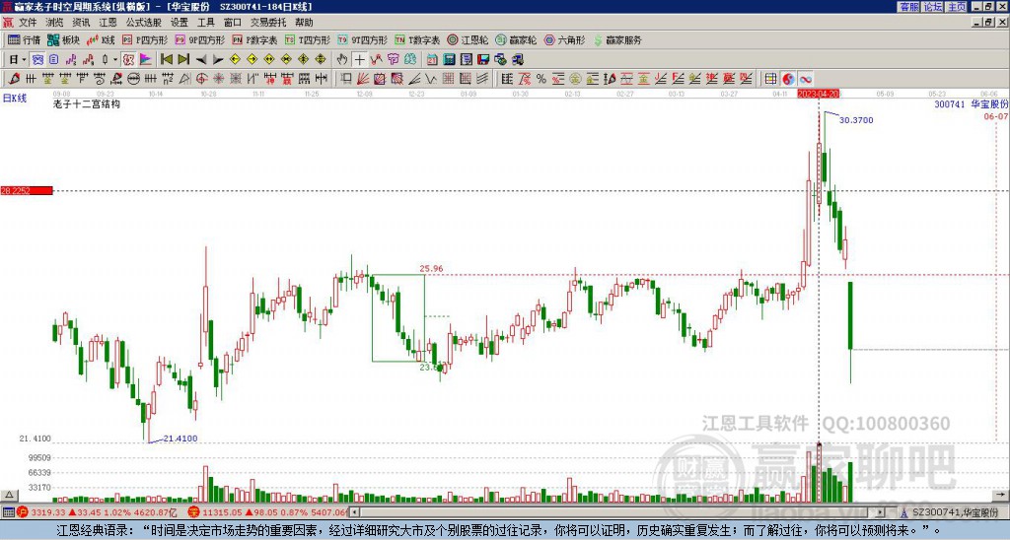The width and height of the screenshot is (1010, 540).
Task: Select the hand pan tool
Action: (x=342, y=60)
